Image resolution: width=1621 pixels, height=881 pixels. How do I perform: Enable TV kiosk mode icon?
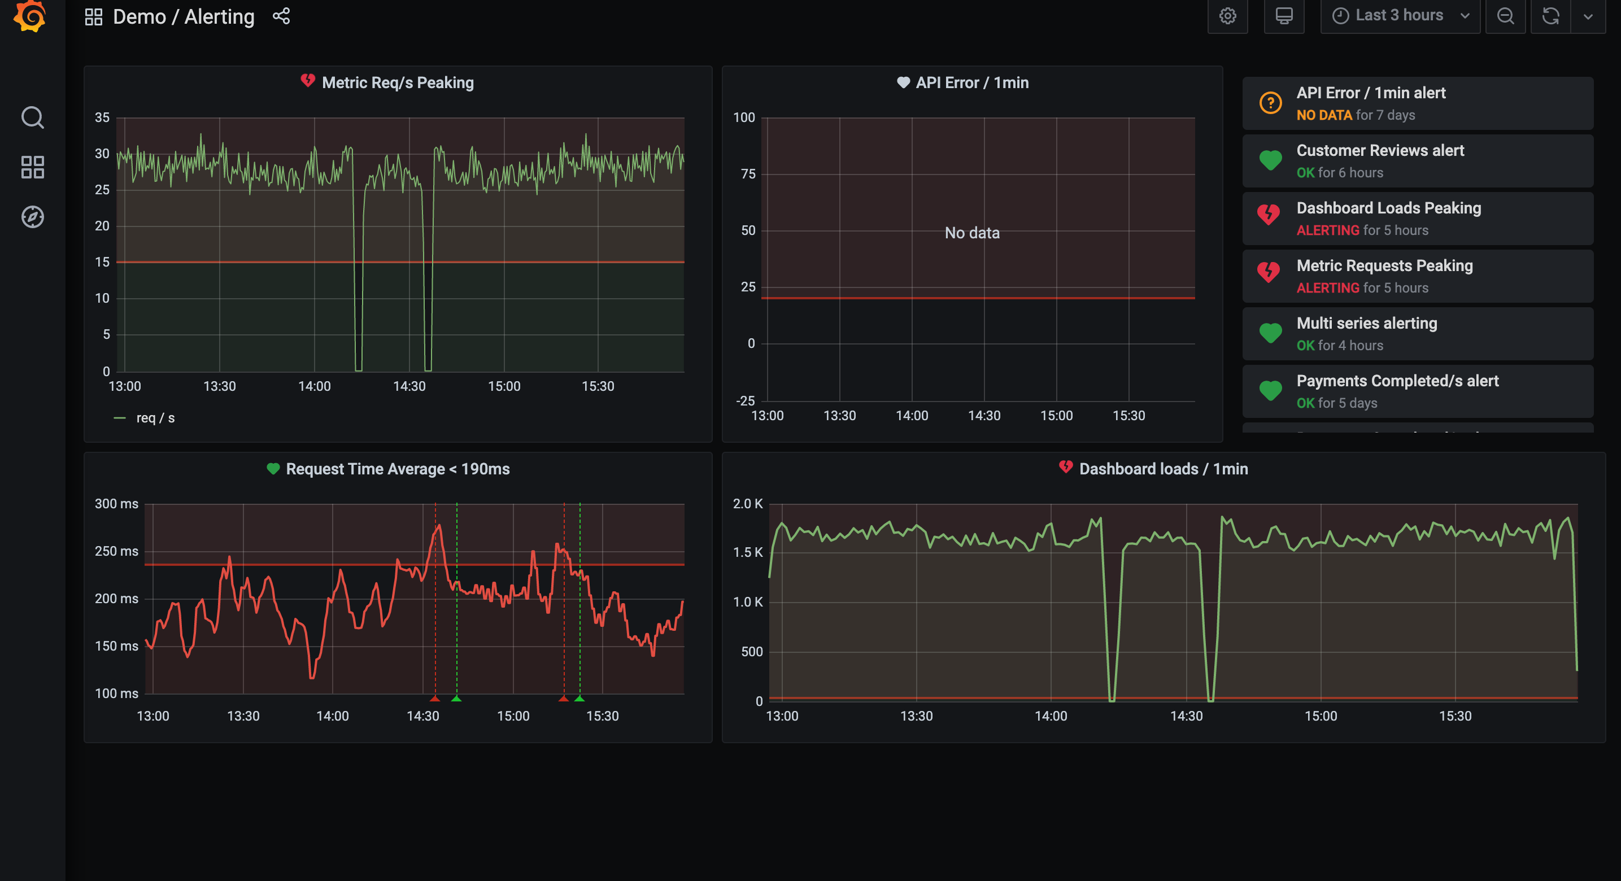(1284, 16)
